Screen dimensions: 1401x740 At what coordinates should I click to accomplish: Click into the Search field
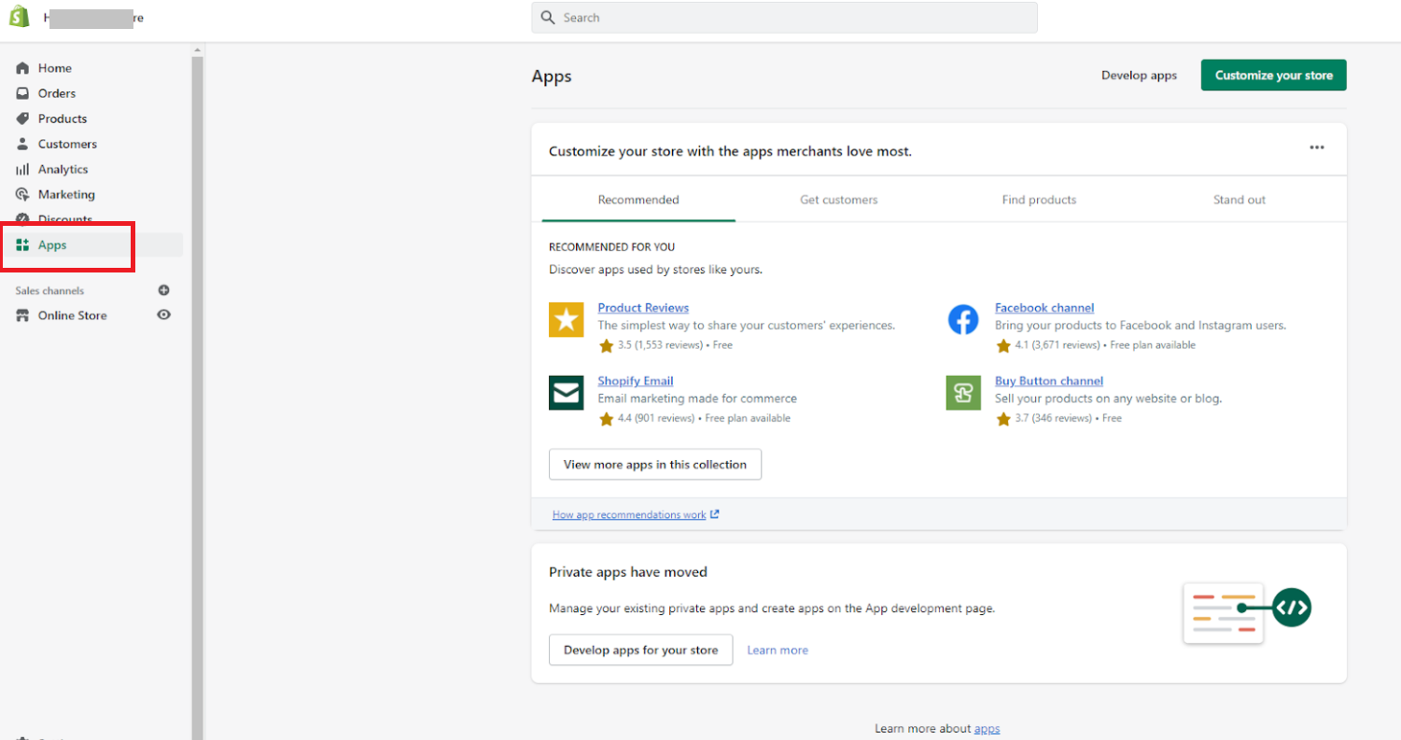(x=784, y=18)
